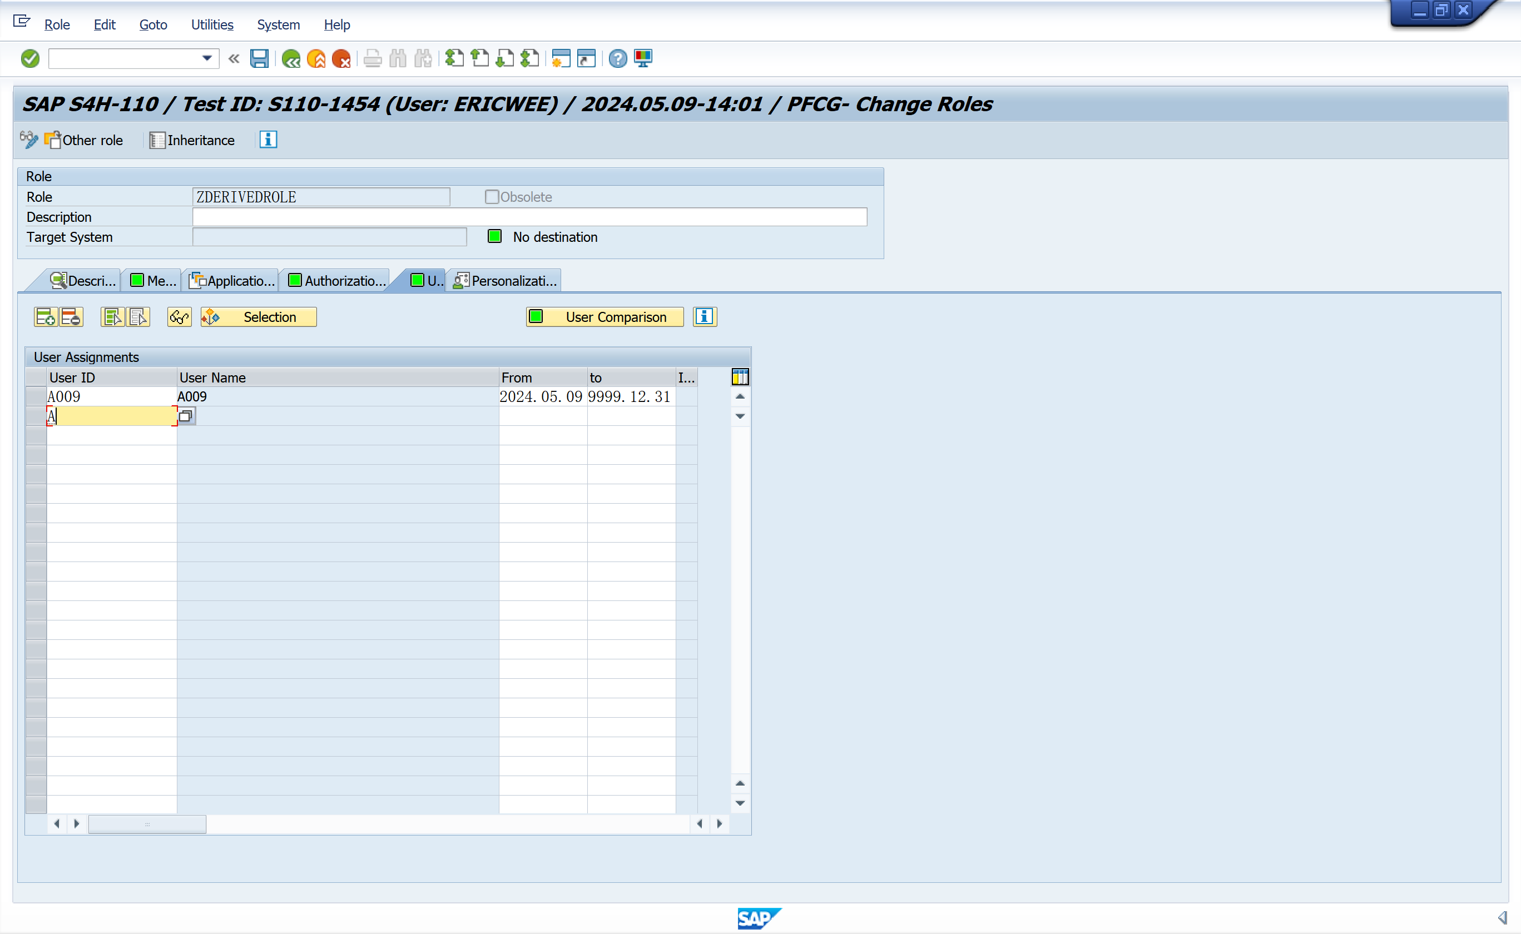The width and height of the screenshot is (1521, 934).
Task: Open the User ID search help
Action: pos(185,416)
